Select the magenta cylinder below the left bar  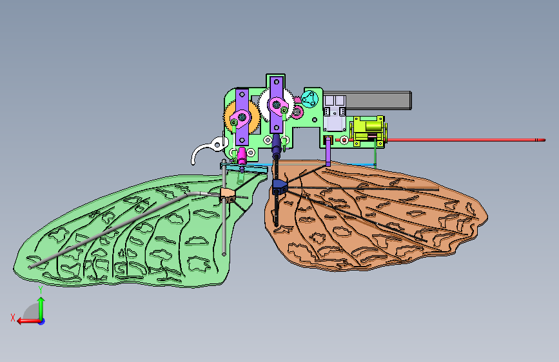click(242, 157)
